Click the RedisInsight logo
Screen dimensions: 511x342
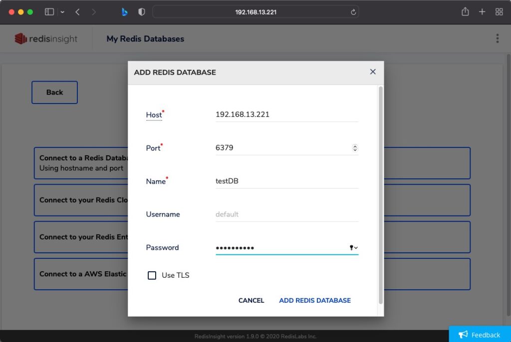45,39
